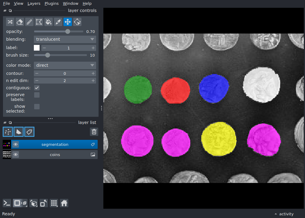Decrease n edit dim value

[x=37, y=81]
